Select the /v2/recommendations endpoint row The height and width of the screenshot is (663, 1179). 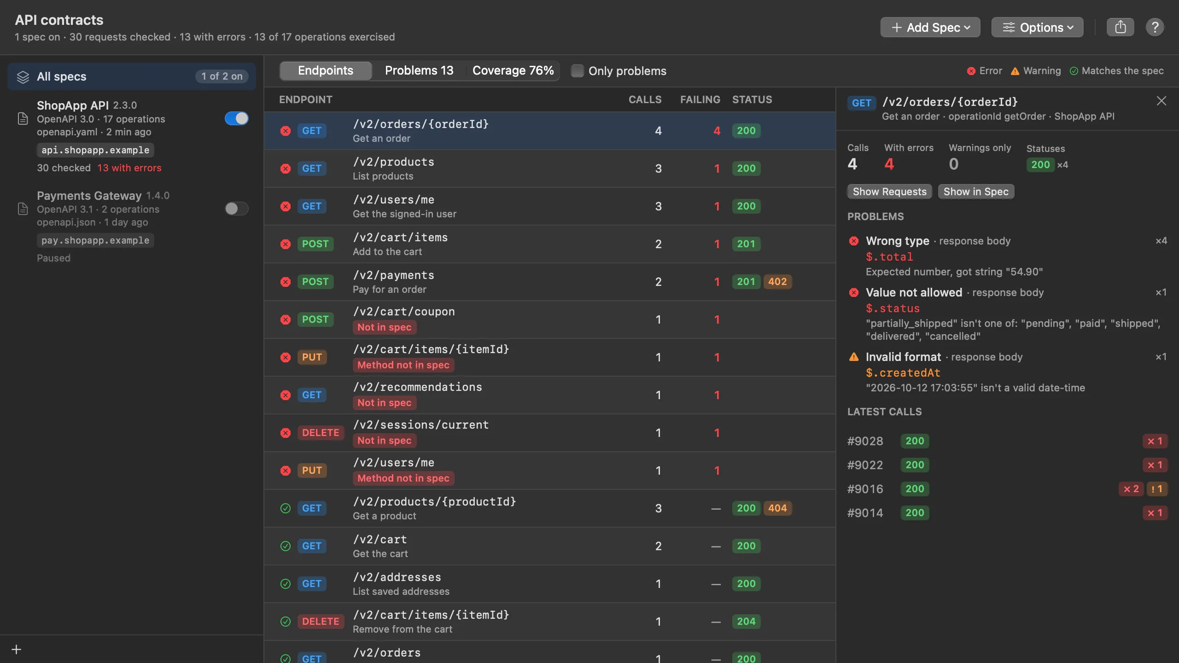pyautogui.click(x=549, y=395)
